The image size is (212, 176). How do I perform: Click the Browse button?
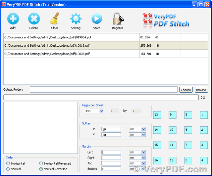201,90
